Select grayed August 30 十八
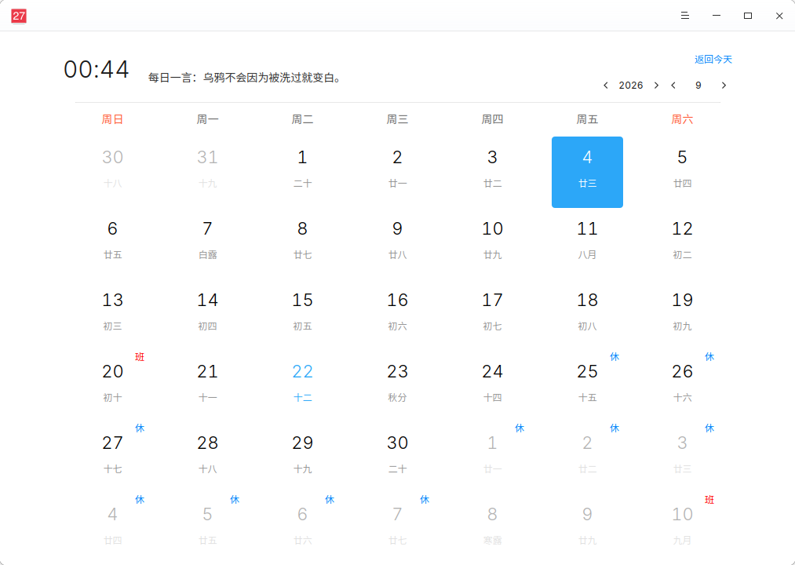 point(112,172)
